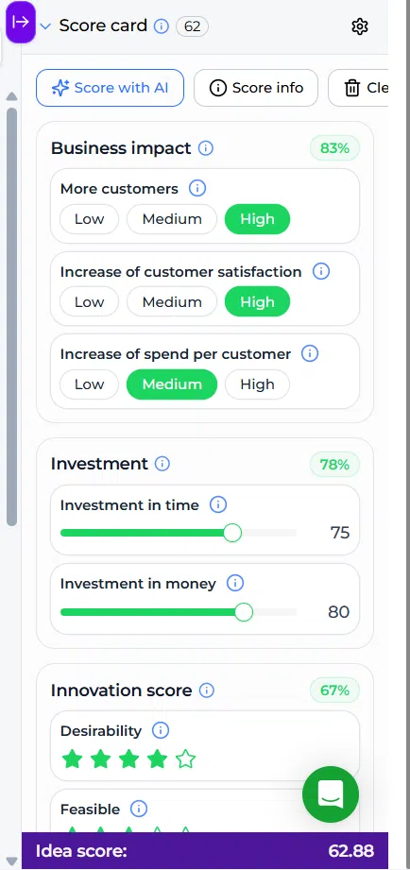Click the Investment in money slider handle
Viewport: 410px width, 870px height.
(244, 612)
